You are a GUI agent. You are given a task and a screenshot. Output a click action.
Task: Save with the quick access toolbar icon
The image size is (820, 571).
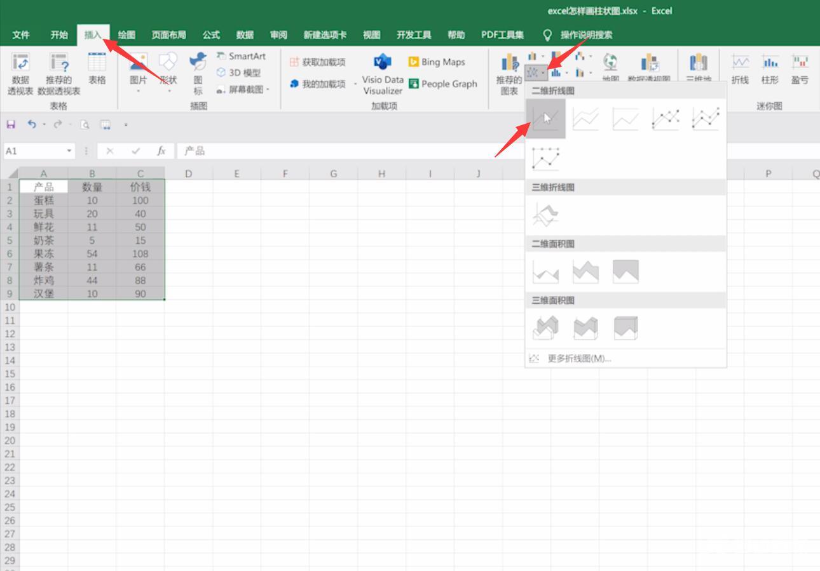tap(11, 124)
